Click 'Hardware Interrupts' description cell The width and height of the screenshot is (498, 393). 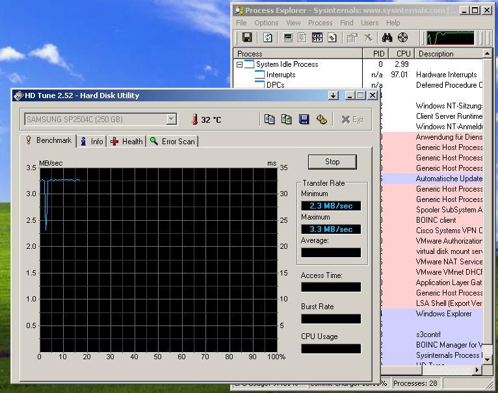pos(446,75)
